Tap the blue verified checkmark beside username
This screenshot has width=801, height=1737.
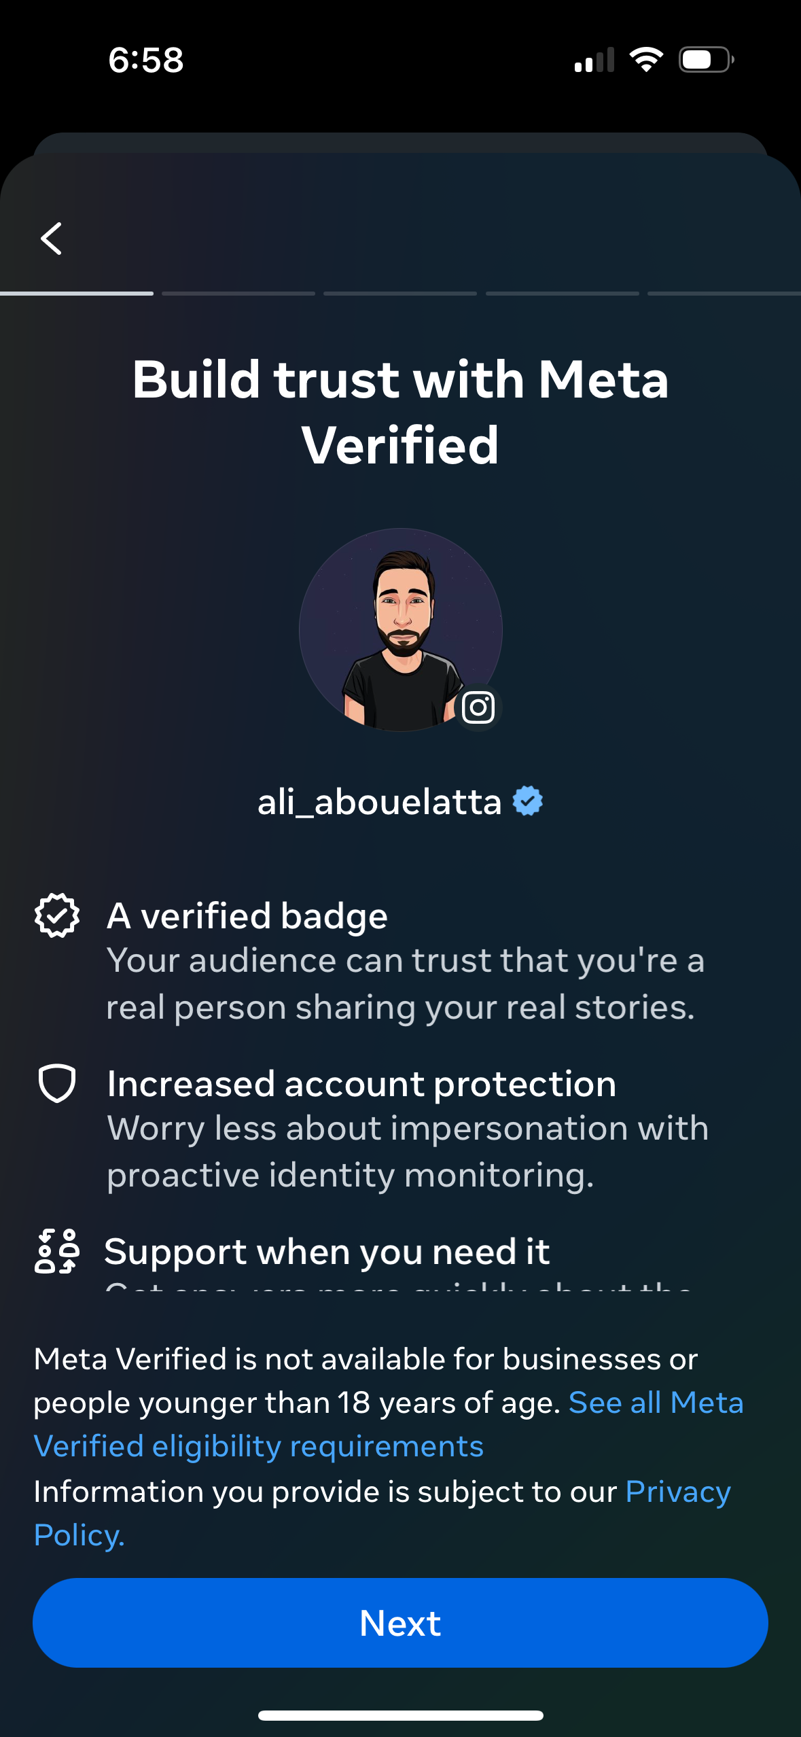click(528, 801)
